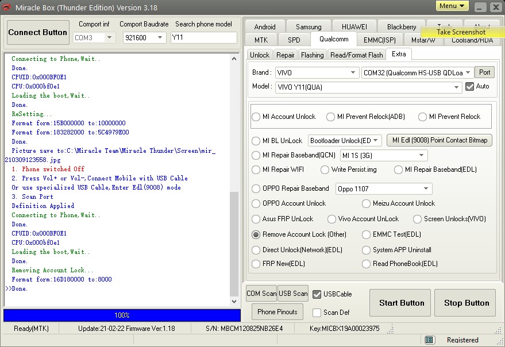
Task: Uncheck the Auto checkbox
Action: click(x=469, y=86)
